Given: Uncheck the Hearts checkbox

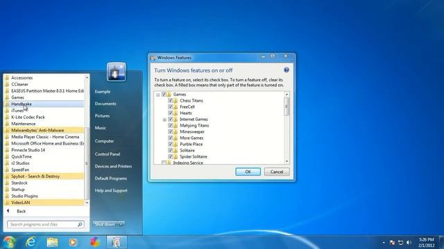Looking at the screenshot, I should [x=171, y=113].
